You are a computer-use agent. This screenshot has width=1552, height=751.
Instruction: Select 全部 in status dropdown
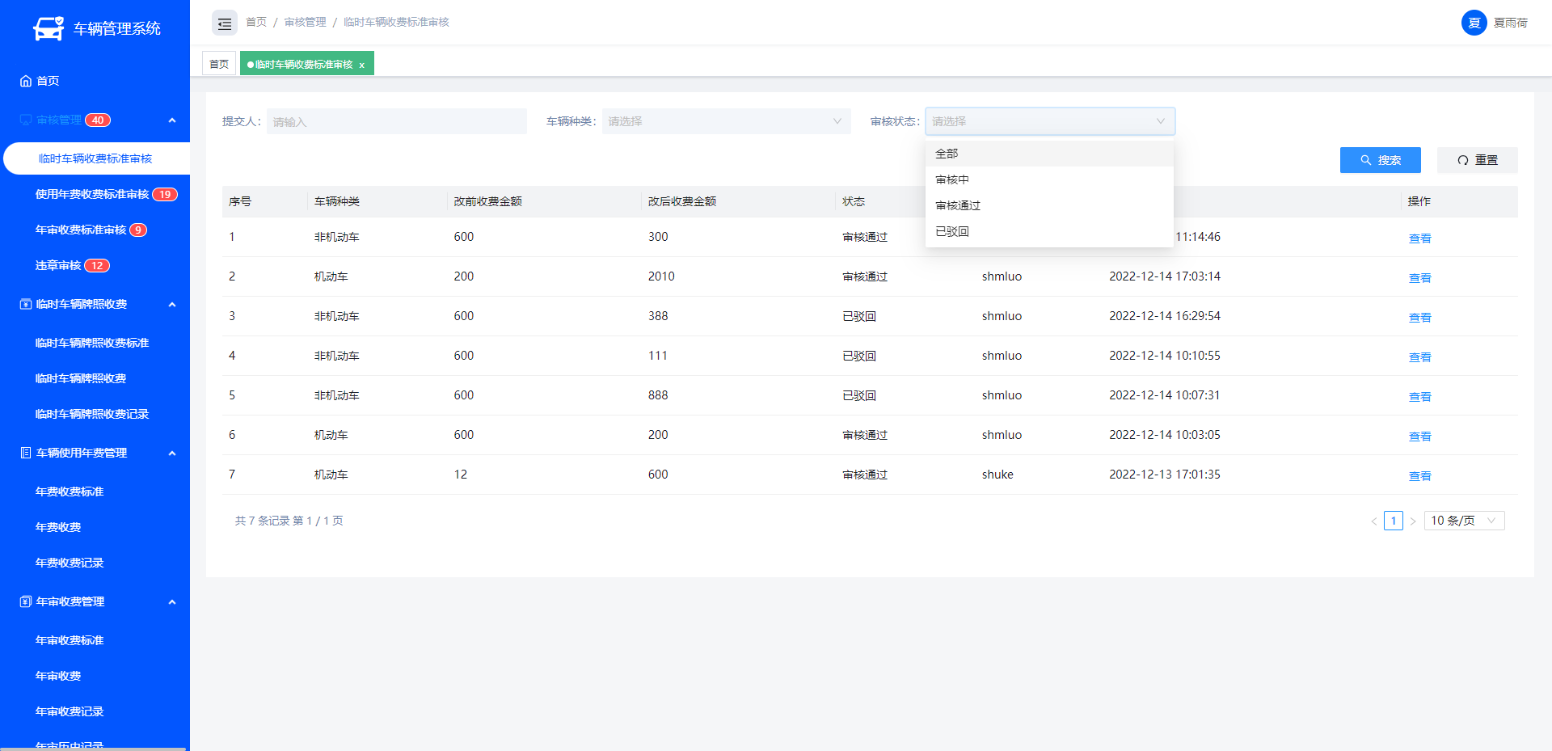point(1049,154)
